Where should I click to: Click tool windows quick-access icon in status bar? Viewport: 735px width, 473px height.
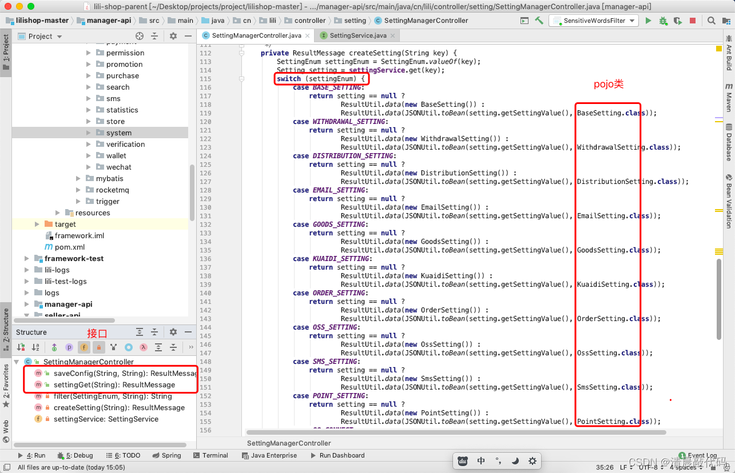(x=6, y=467)
